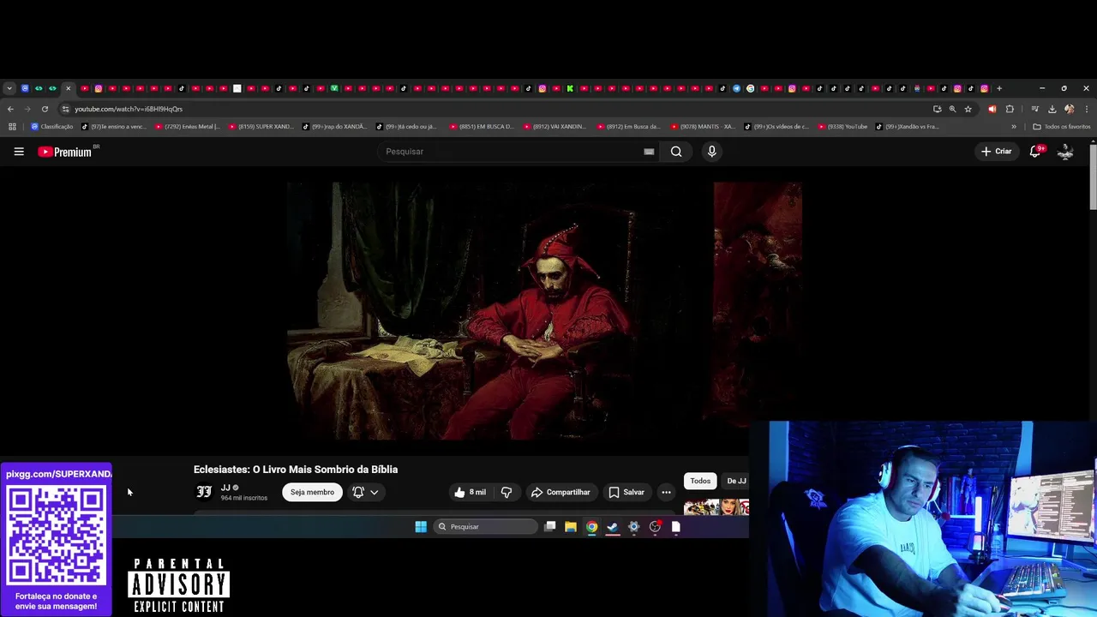Viewport: 1097px width, 617px height.
Task: Open the JJ channel name link
Action: (x=225, y=488)
